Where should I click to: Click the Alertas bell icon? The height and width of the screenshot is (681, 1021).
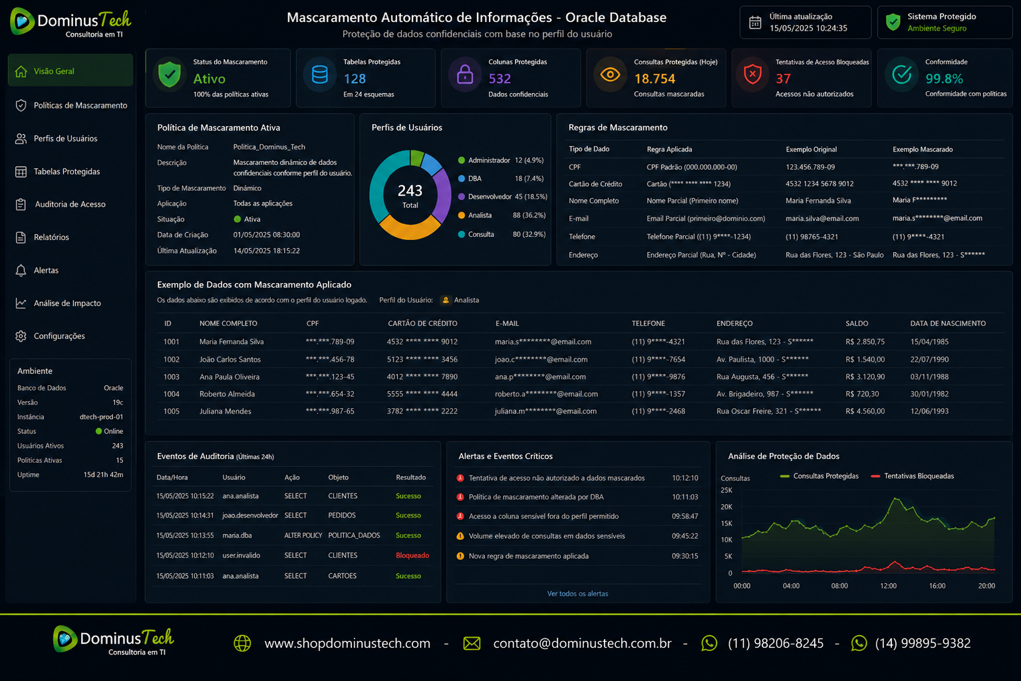pos(21,270)
